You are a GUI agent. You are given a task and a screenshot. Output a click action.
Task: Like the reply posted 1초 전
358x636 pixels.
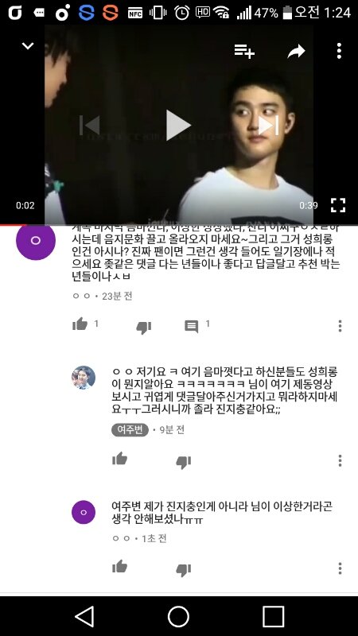pyautogui.click(x=120, y=567)
